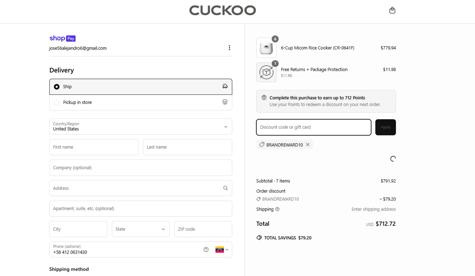Image resolution: width=475 pixels, height=276 pixels.
Task: Click the rice cooker quantity badge 6
Action: click(275, 39)
